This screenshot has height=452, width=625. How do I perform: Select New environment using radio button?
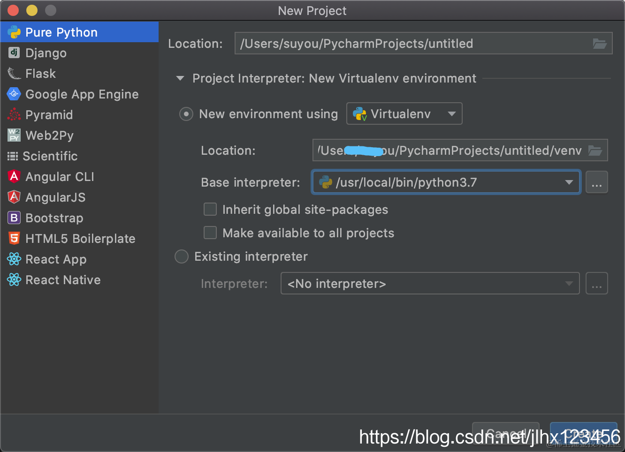pyautogui.click(x=186, y=114)
